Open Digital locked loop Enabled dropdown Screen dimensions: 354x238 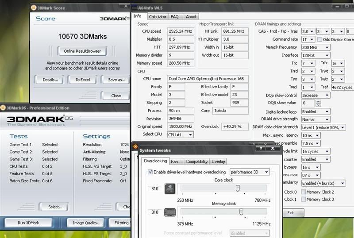316,111
